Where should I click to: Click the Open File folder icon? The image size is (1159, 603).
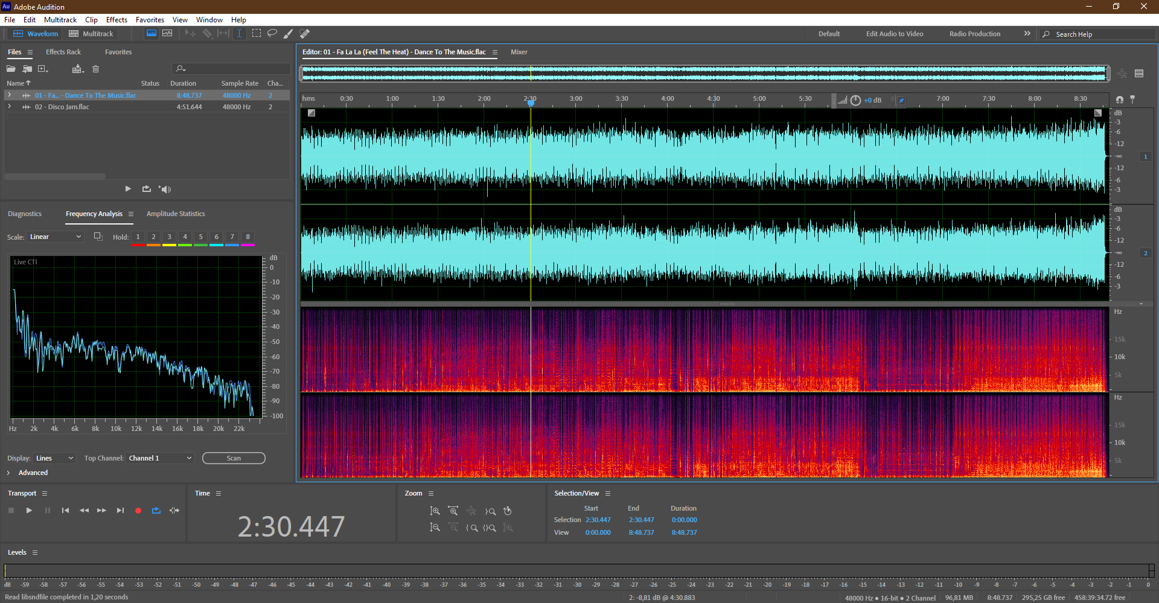tap(11, 69)
